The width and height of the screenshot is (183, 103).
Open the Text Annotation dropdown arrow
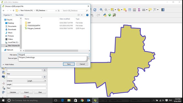click(158, 10)
